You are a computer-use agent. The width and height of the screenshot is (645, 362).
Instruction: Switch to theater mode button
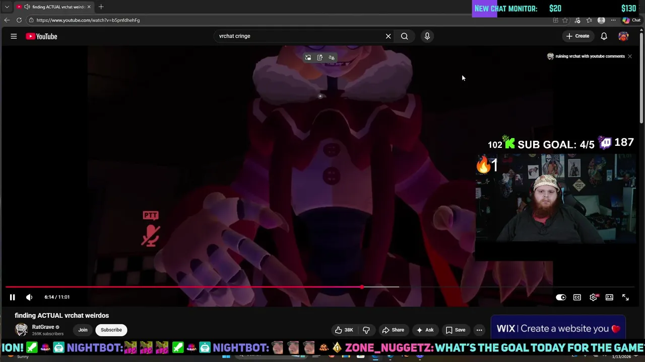coord(609,297)
